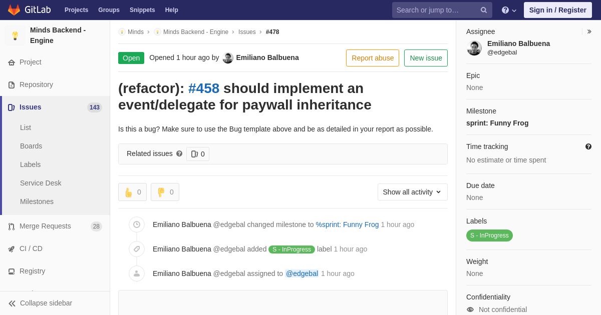The width and height of the screenshot is (601, 315).
Task: Click the GitLab fox logo
Action: 14,10
